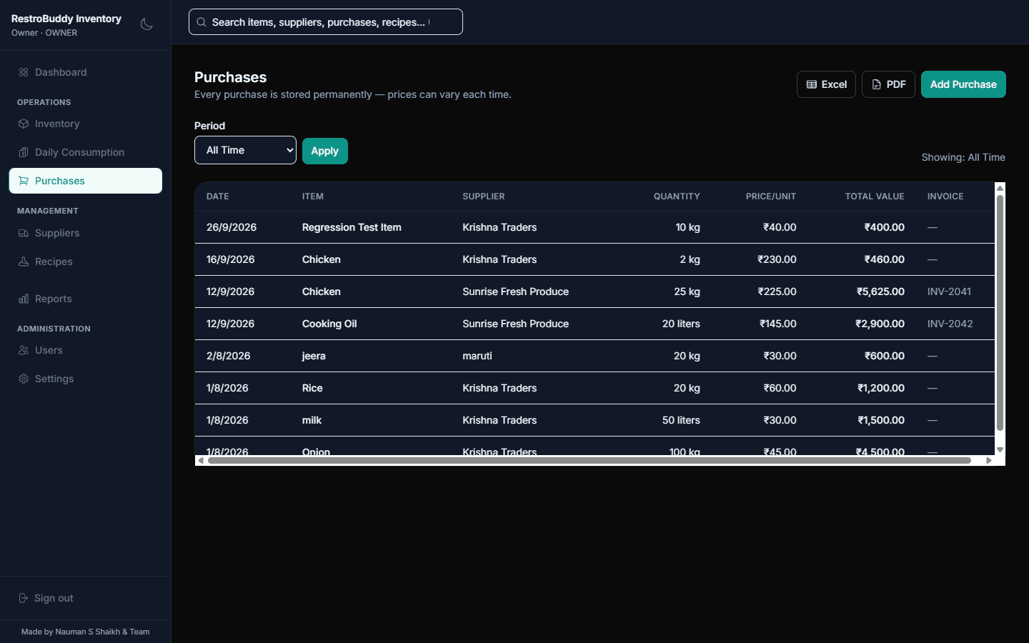The width and height of the screenshot is (1029, 643).
Task: Export purchases to Excel
Action: click(826, 84)
